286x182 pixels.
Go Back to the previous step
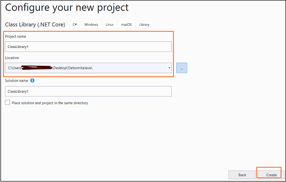click(x=242, y=175)
